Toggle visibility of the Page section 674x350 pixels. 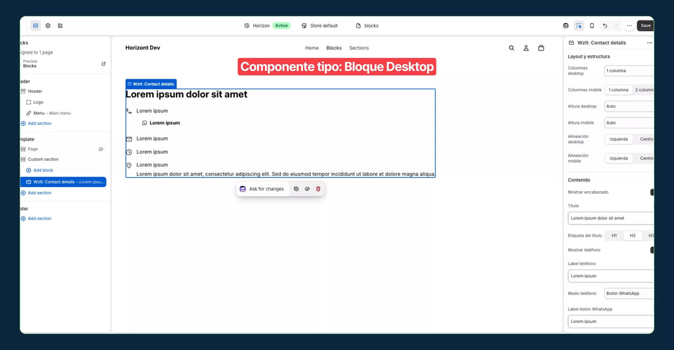(101, 149)
